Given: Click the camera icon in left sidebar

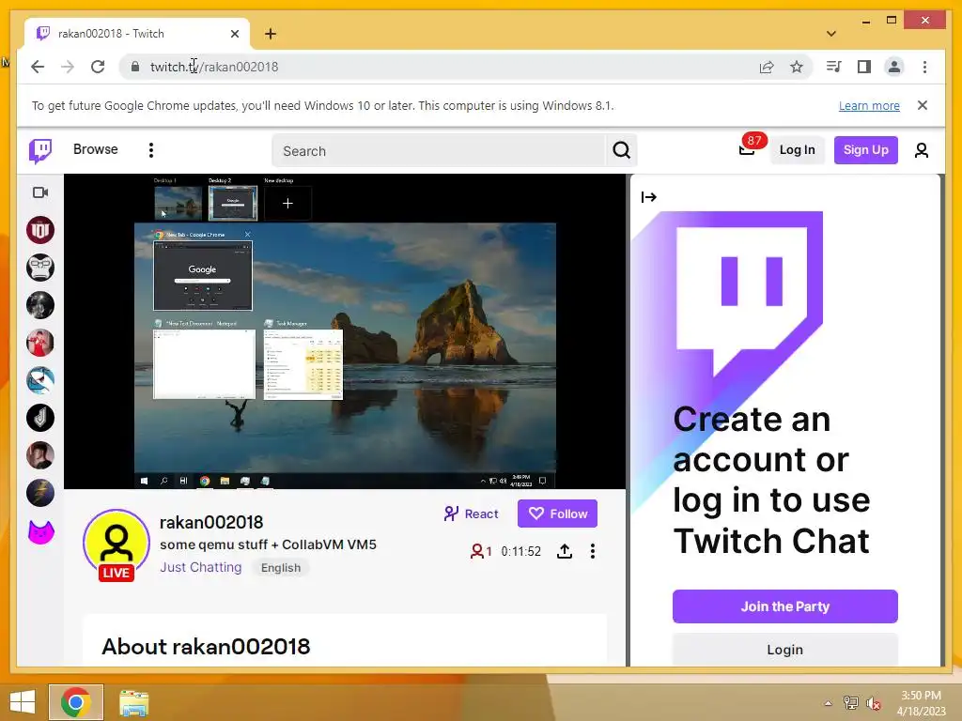Looking at the screenshot, I should pyautogui.click(x=40, y=192).
